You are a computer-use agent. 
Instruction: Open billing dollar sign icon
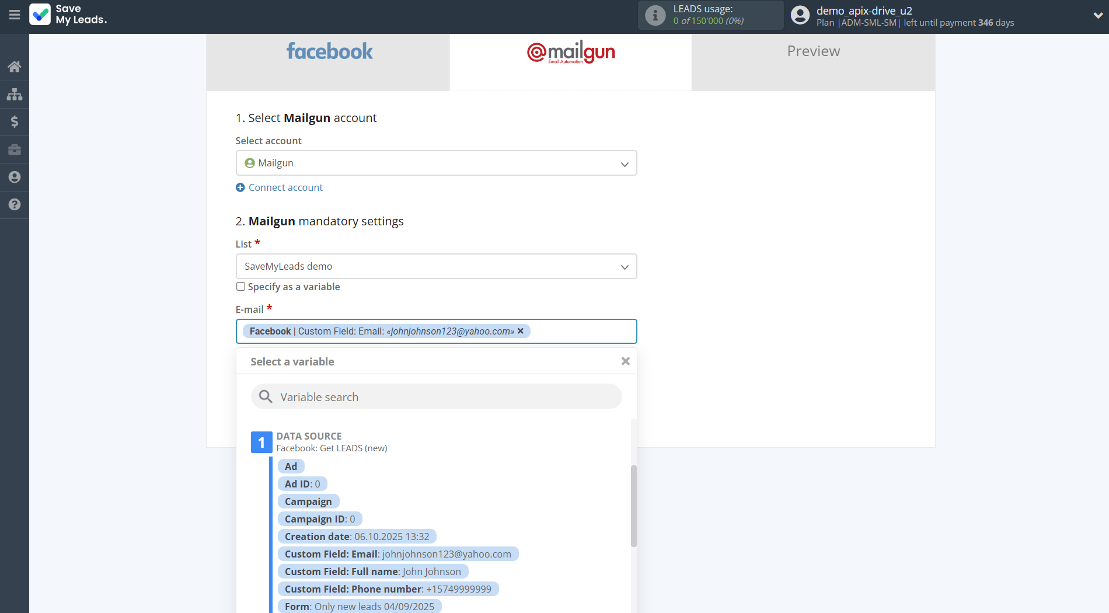pyautogui.click(x=15, y=121)
